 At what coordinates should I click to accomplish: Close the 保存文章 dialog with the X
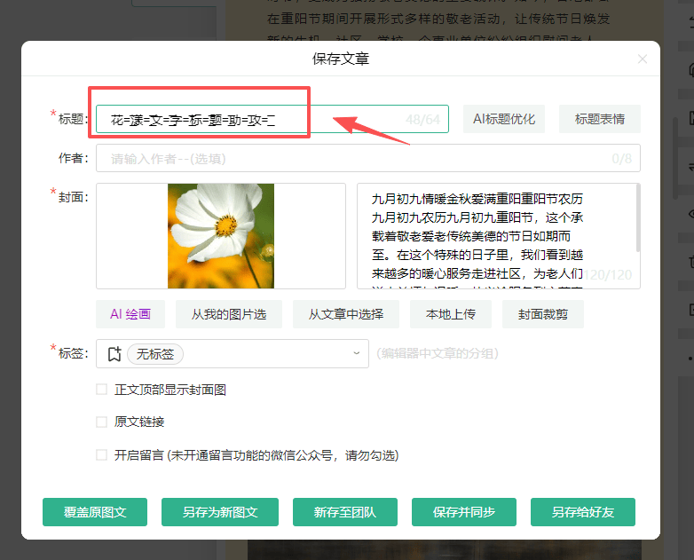coord(643,59)
